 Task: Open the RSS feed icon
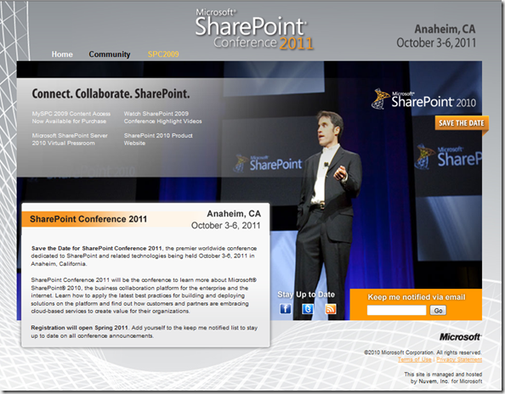(x=331, y=309)
